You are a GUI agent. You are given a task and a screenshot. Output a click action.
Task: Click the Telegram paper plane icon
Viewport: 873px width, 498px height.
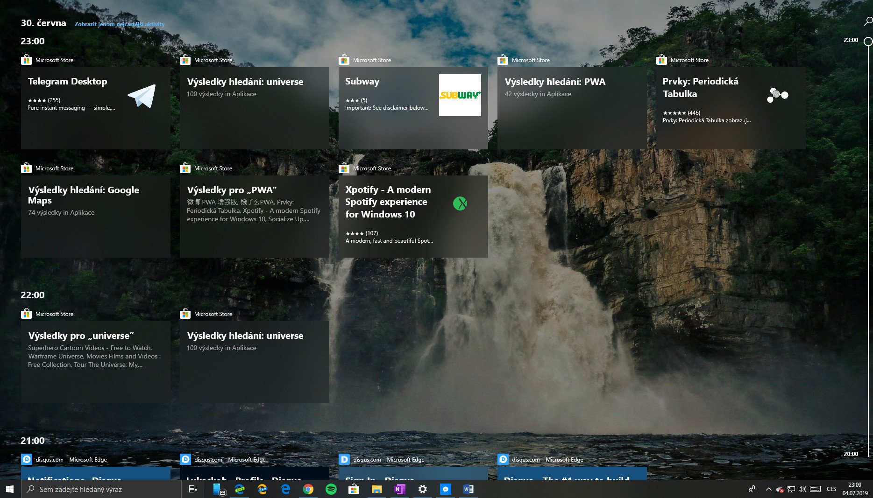click(142, 96)
